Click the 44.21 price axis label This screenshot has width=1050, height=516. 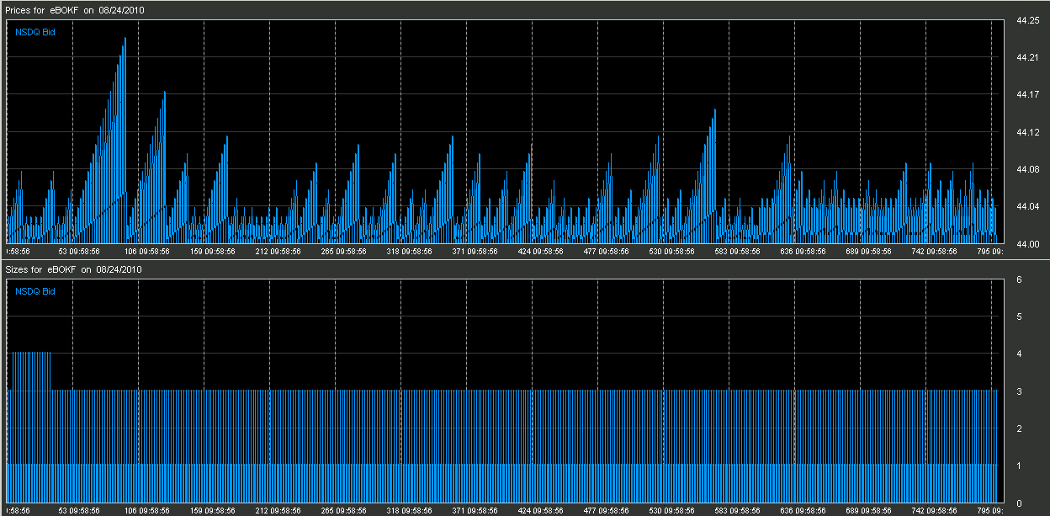click(1027, 57)
